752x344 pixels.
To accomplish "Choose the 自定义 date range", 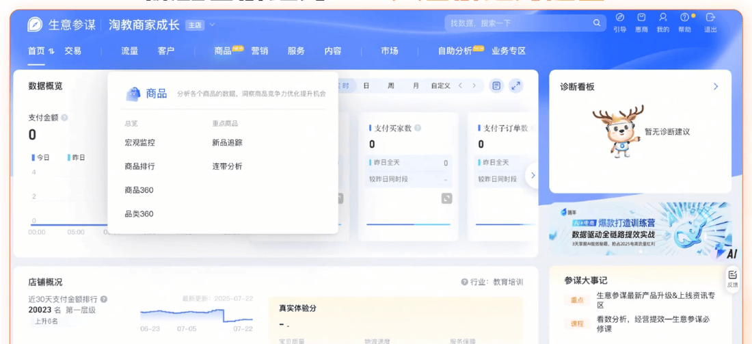I will pyautogui.click(x=440, y=86).
